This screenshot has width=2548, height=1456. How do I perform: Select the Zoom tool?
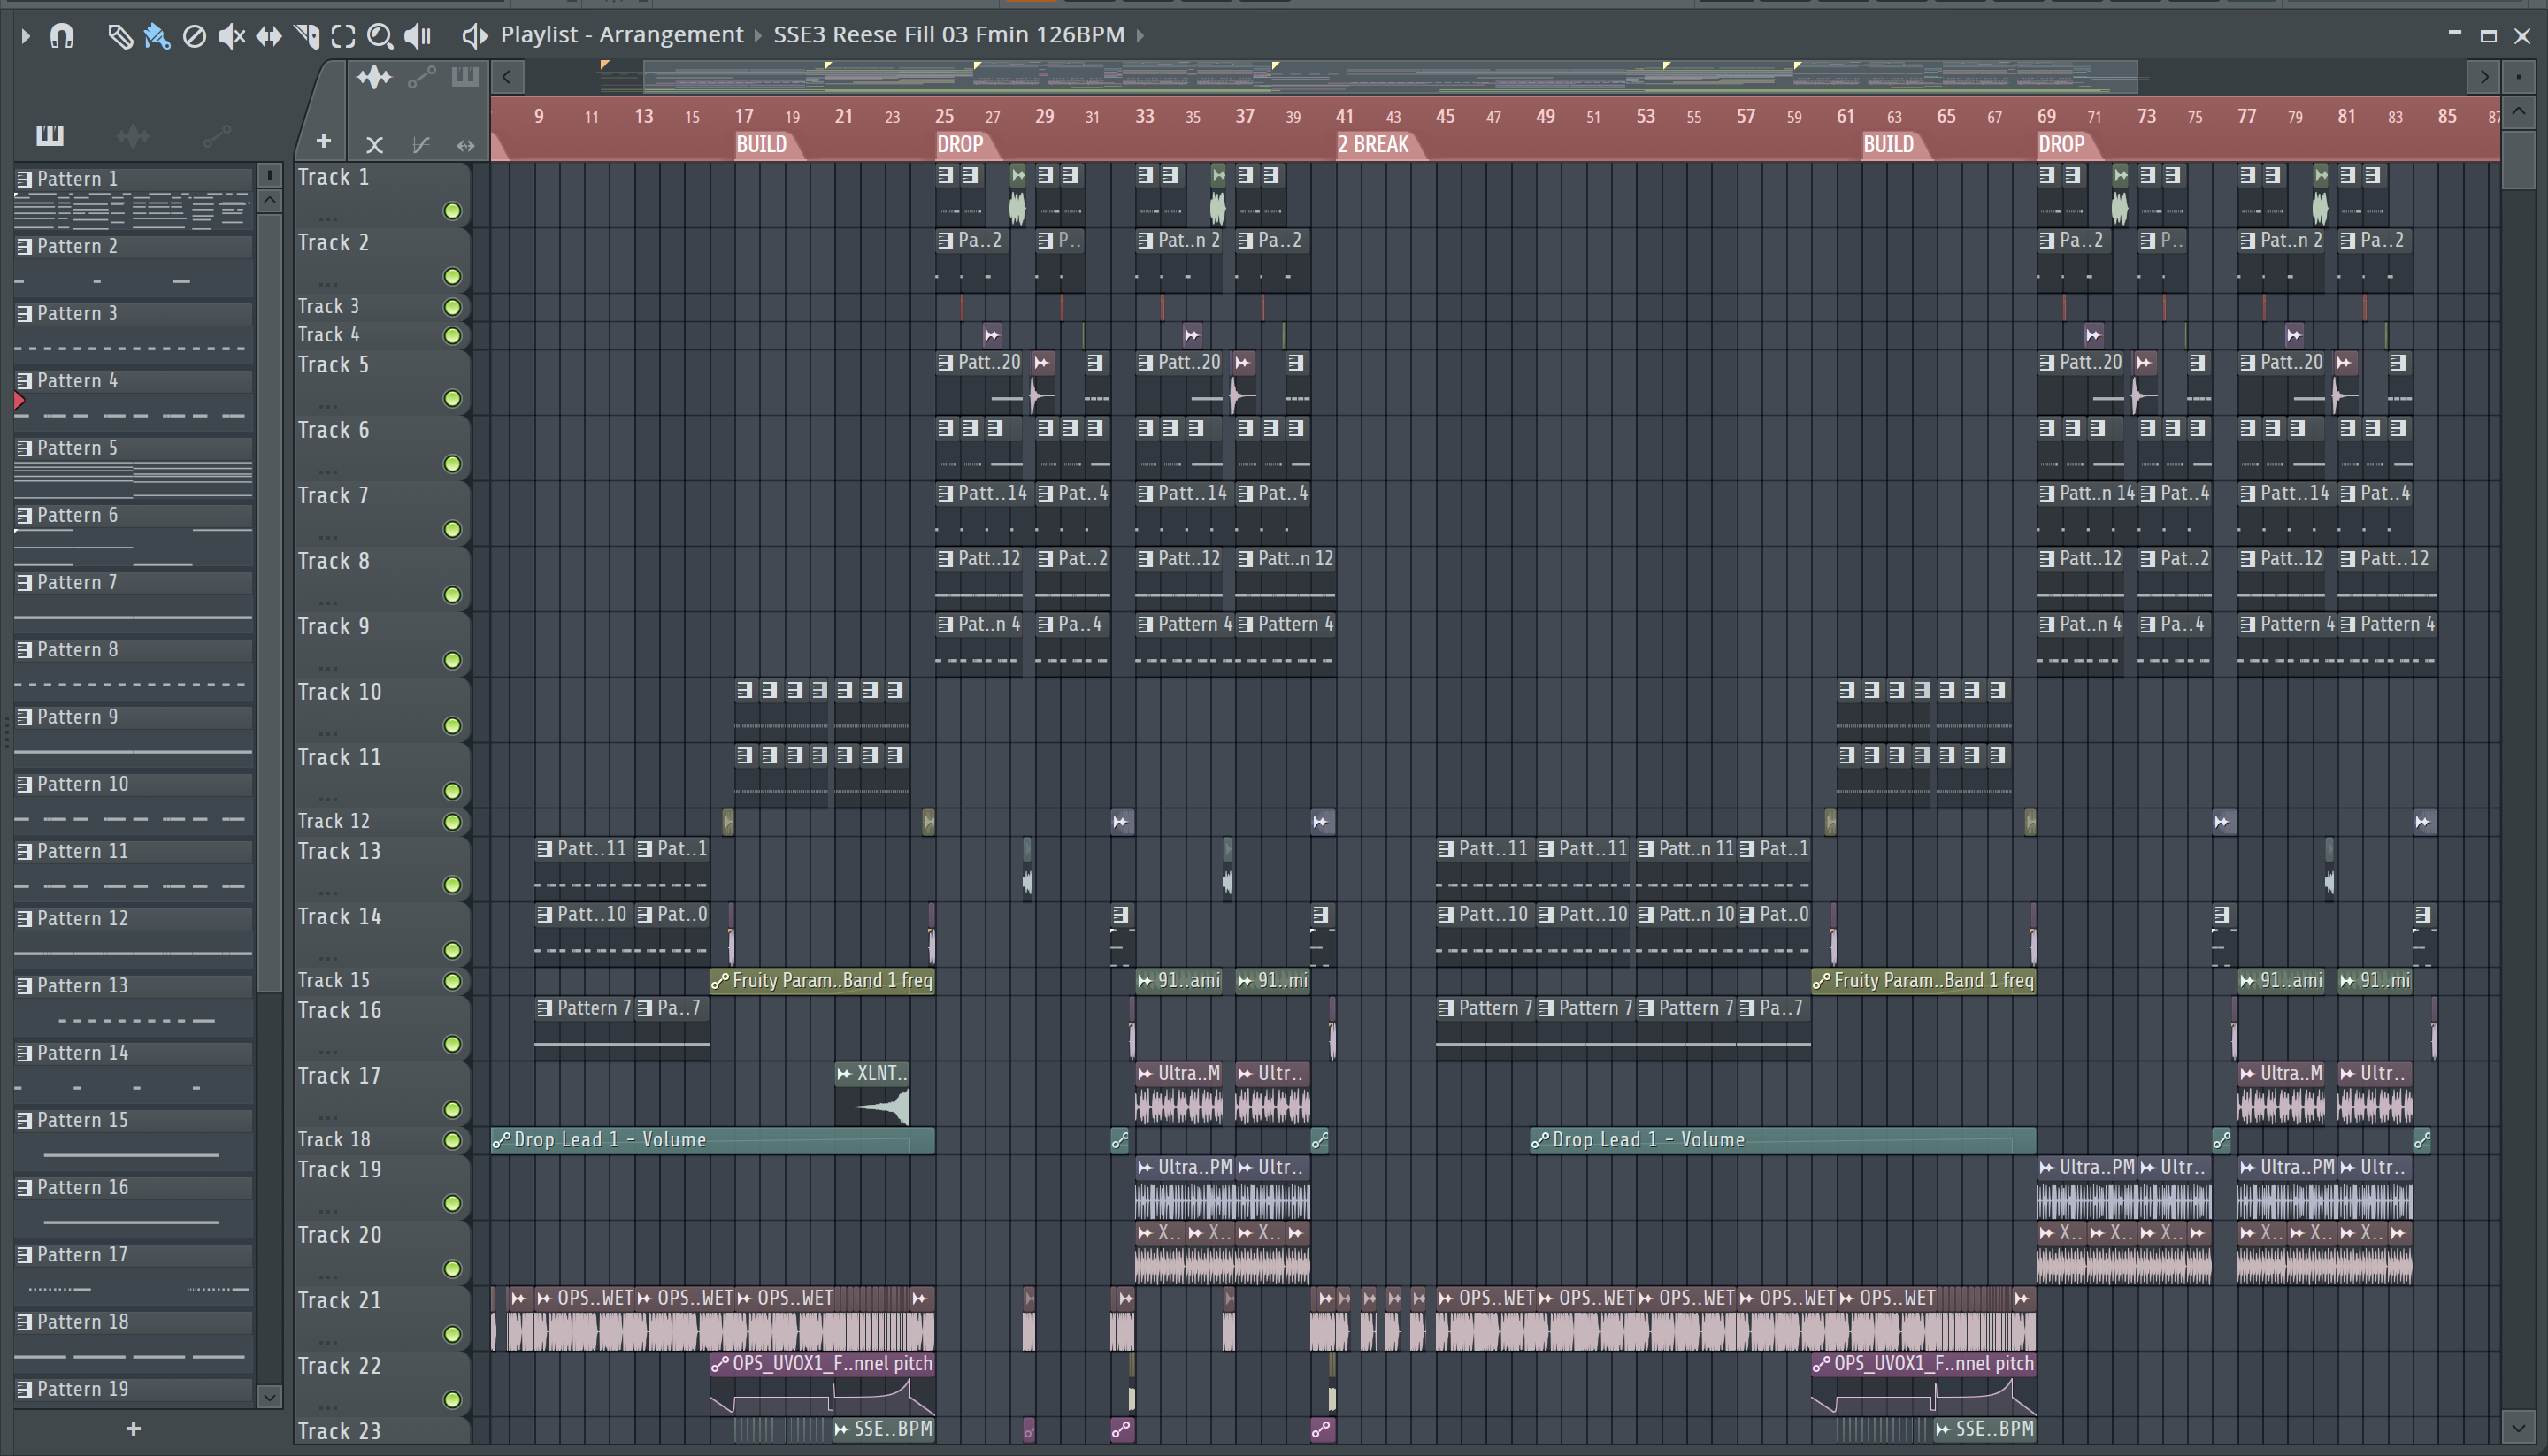[x=380, y=36]
